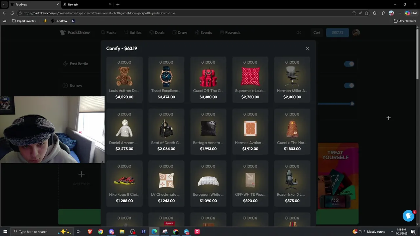Image resolution: width=420 pixels, height=236 pixels.
Task: Open the Events navigation tab
Action: pyautogui.click(x=203, y=32)
